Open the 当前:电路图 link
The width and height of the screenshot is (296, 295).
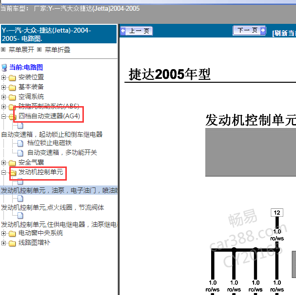click(26, 67)
